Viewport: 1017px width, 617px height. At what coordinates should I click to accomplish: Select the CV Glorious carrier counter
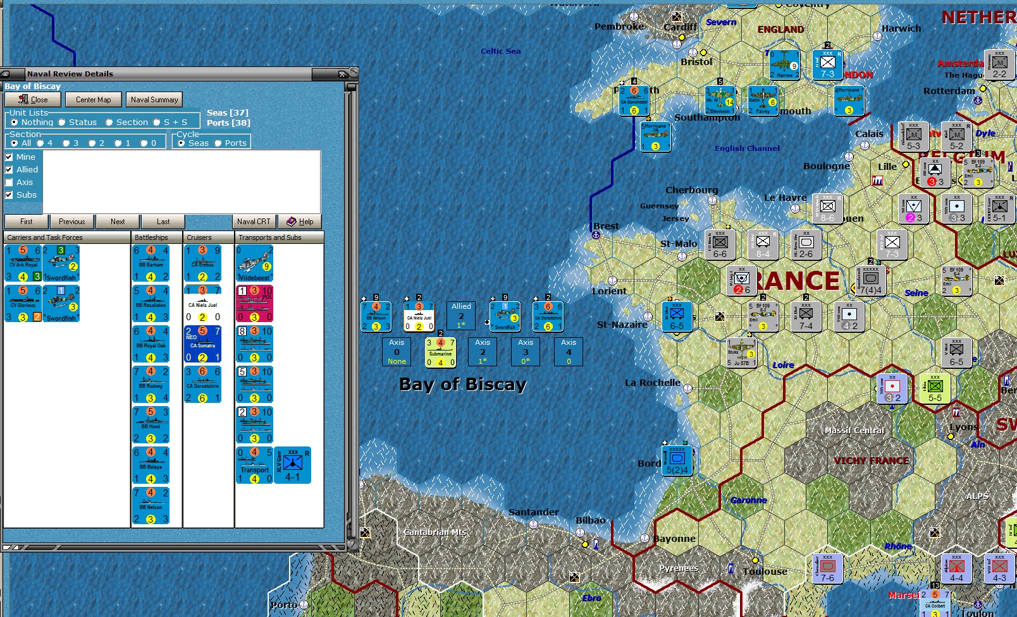click(x=23, y=304)
